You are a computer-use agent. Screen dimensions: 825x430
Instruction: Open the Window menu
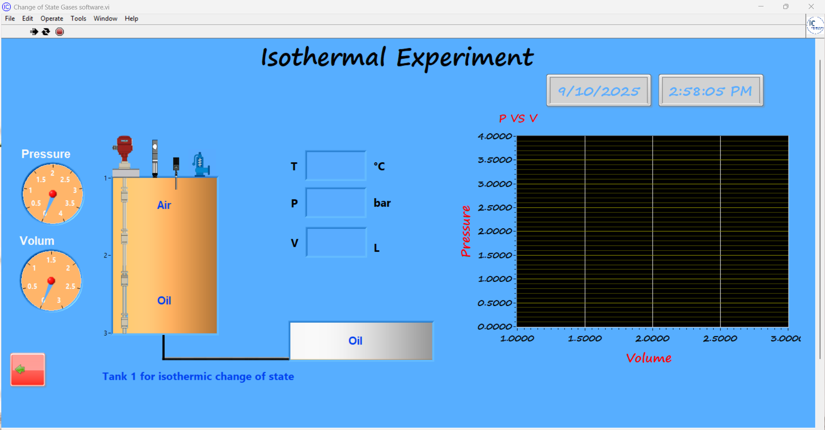105,18
